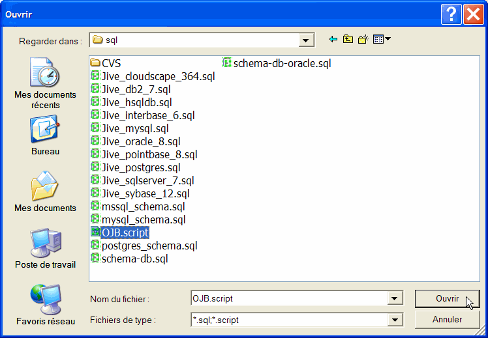Click the Jive_hsqldb.sql file icon
The height and width of the screenshot is (338, 488).
[95, 102]
